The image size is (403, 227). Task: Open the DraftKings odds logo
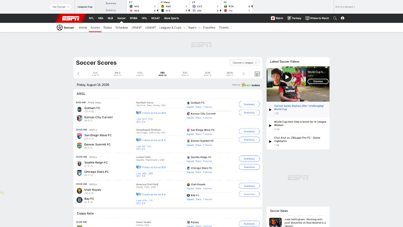tap(251, 85)
